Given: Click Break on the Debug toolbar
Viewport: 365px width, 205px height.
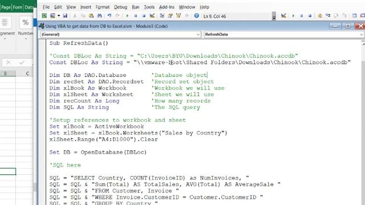Looking at the screenshot, I should coord(302,16).
